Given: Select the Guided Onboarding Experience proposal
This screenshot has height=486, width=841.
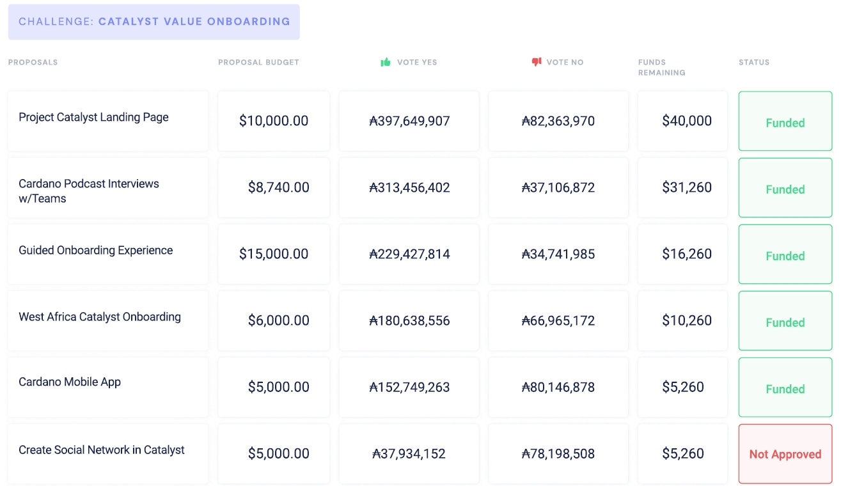Looking at the screenshot, I should (x=95, y=251).
